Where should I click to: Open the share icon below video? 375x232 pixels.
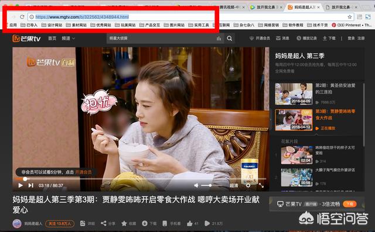[104, 223]
